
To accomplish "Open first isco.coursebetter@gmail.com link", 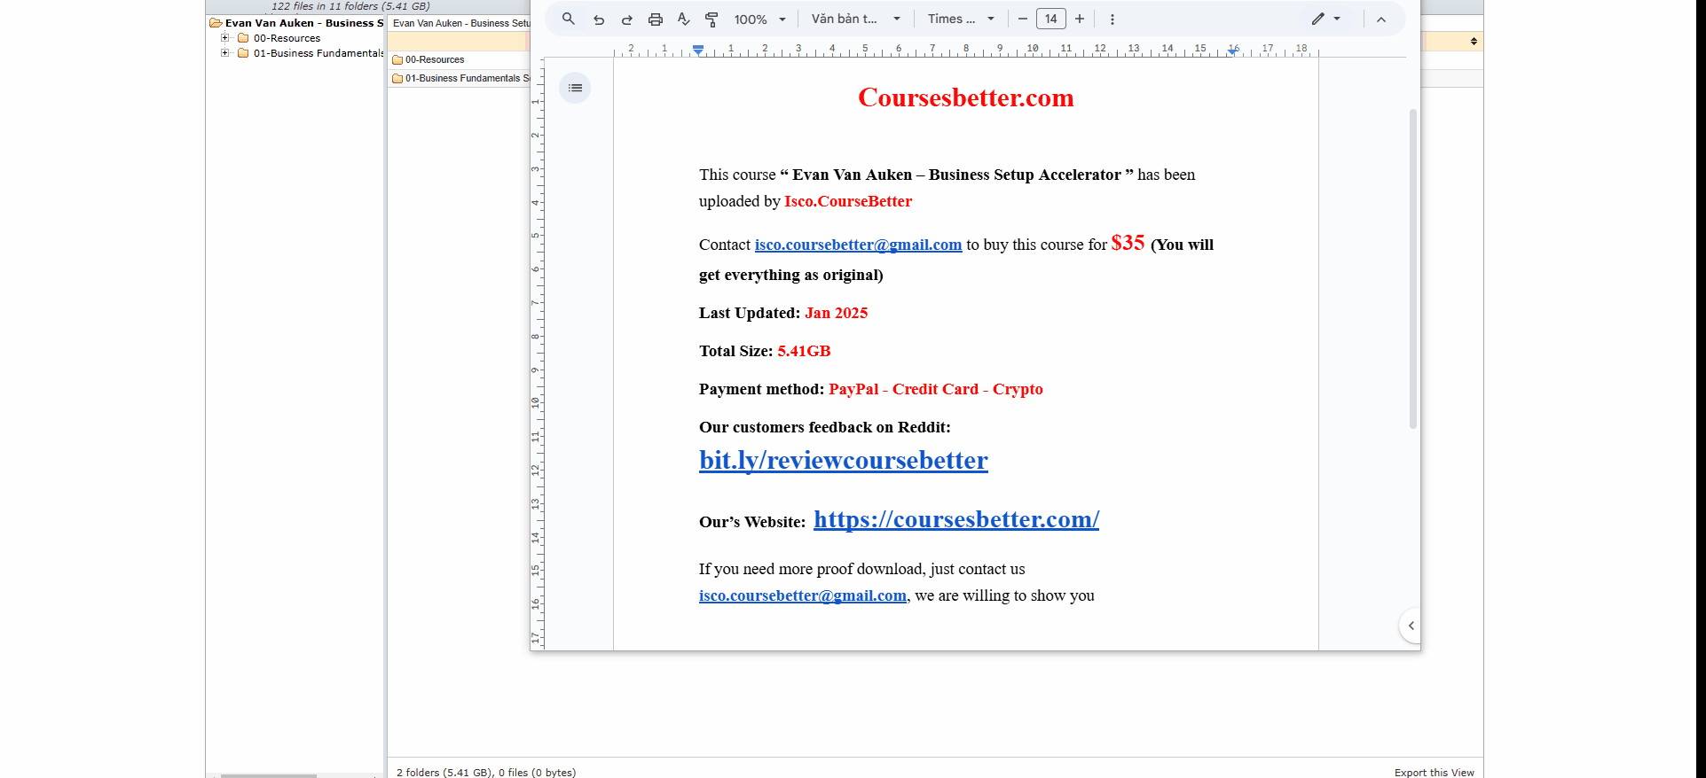I will (858, 245).
